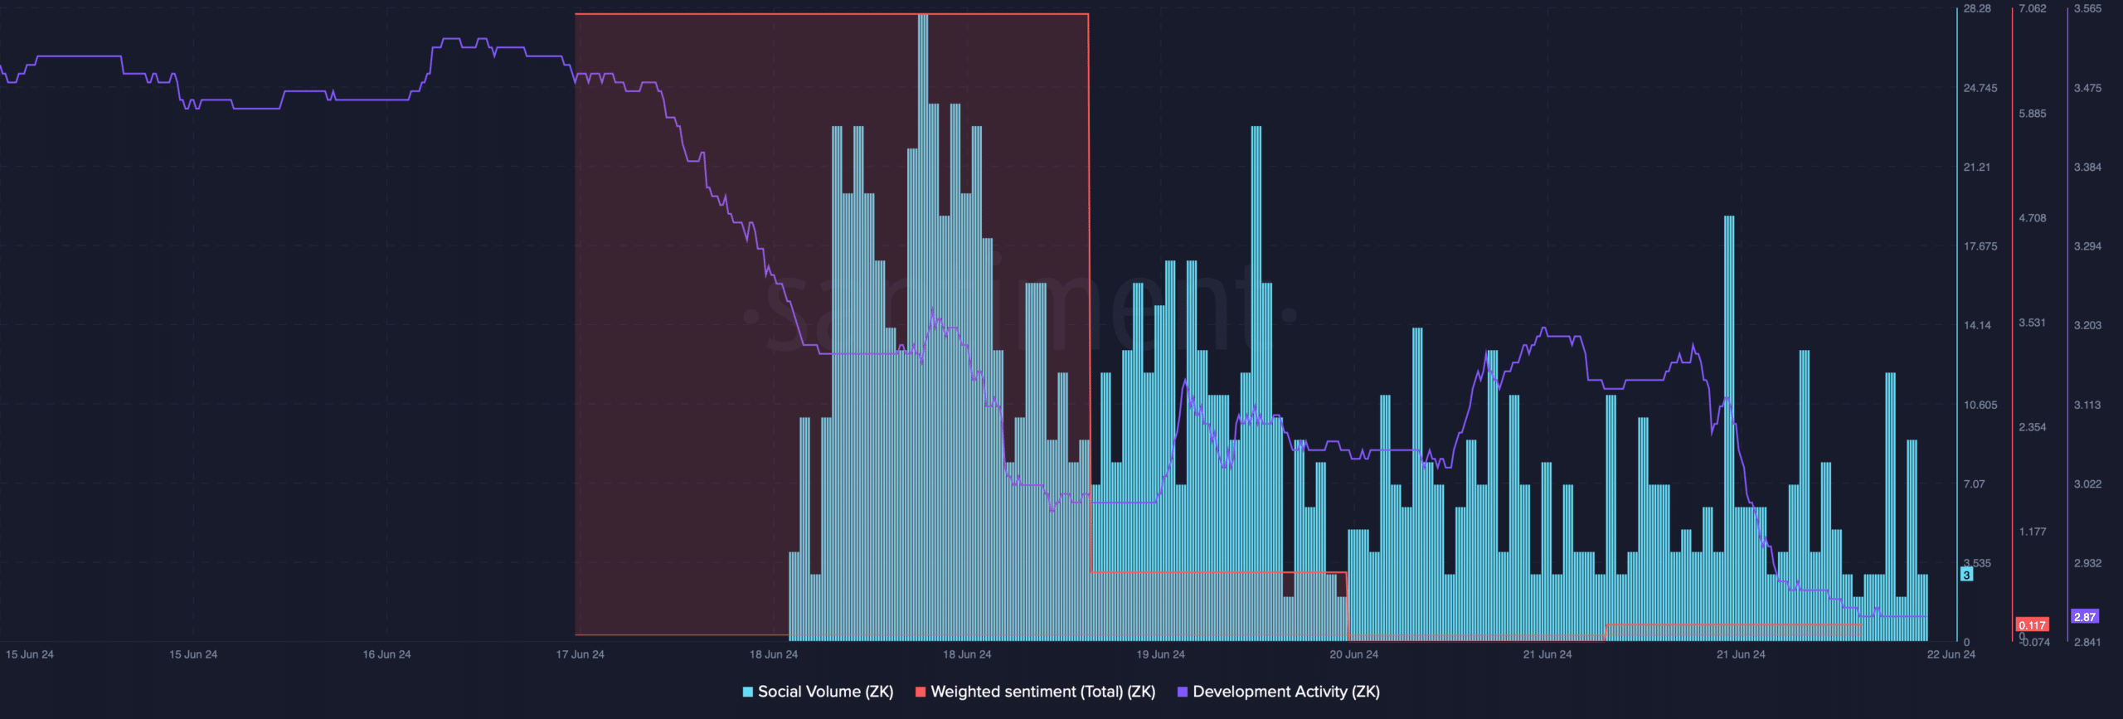Click the cyan Social Volume legend swatch
The height and width of the screenshot is (719, 2123).
click(x=748, y=692)
